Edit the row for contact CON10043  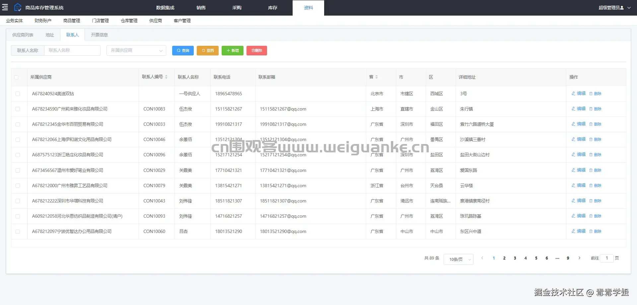pos(578,201)
